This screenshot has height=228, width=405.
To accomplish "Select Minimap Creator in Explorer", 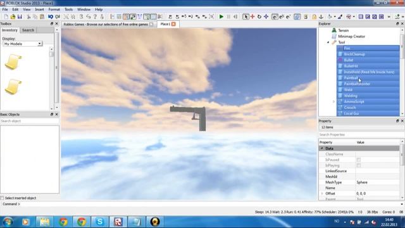I will (x=352, y=37).
